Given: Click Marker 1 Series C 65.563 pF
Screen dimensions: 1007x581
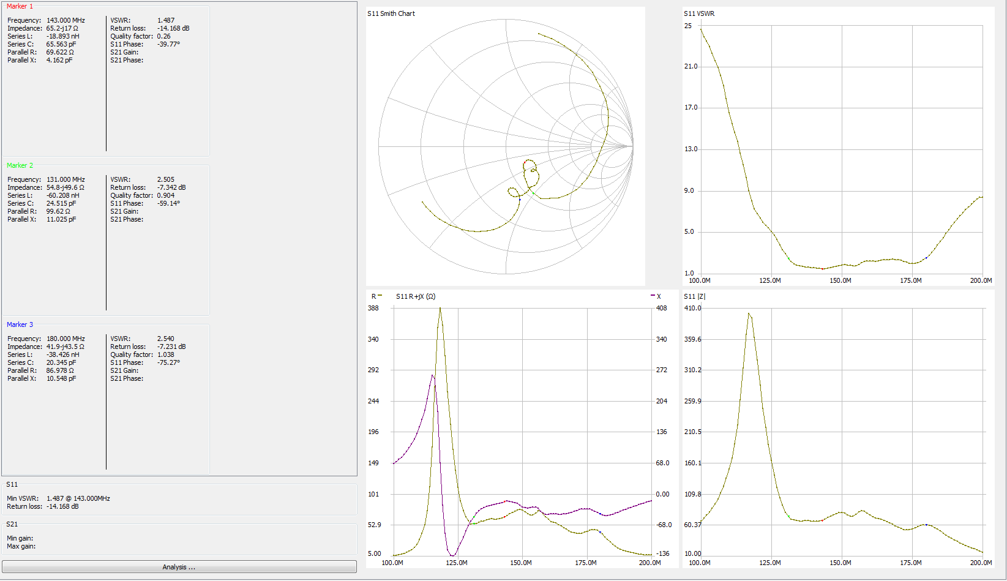Looking at the screenshot, I should 61,44.
